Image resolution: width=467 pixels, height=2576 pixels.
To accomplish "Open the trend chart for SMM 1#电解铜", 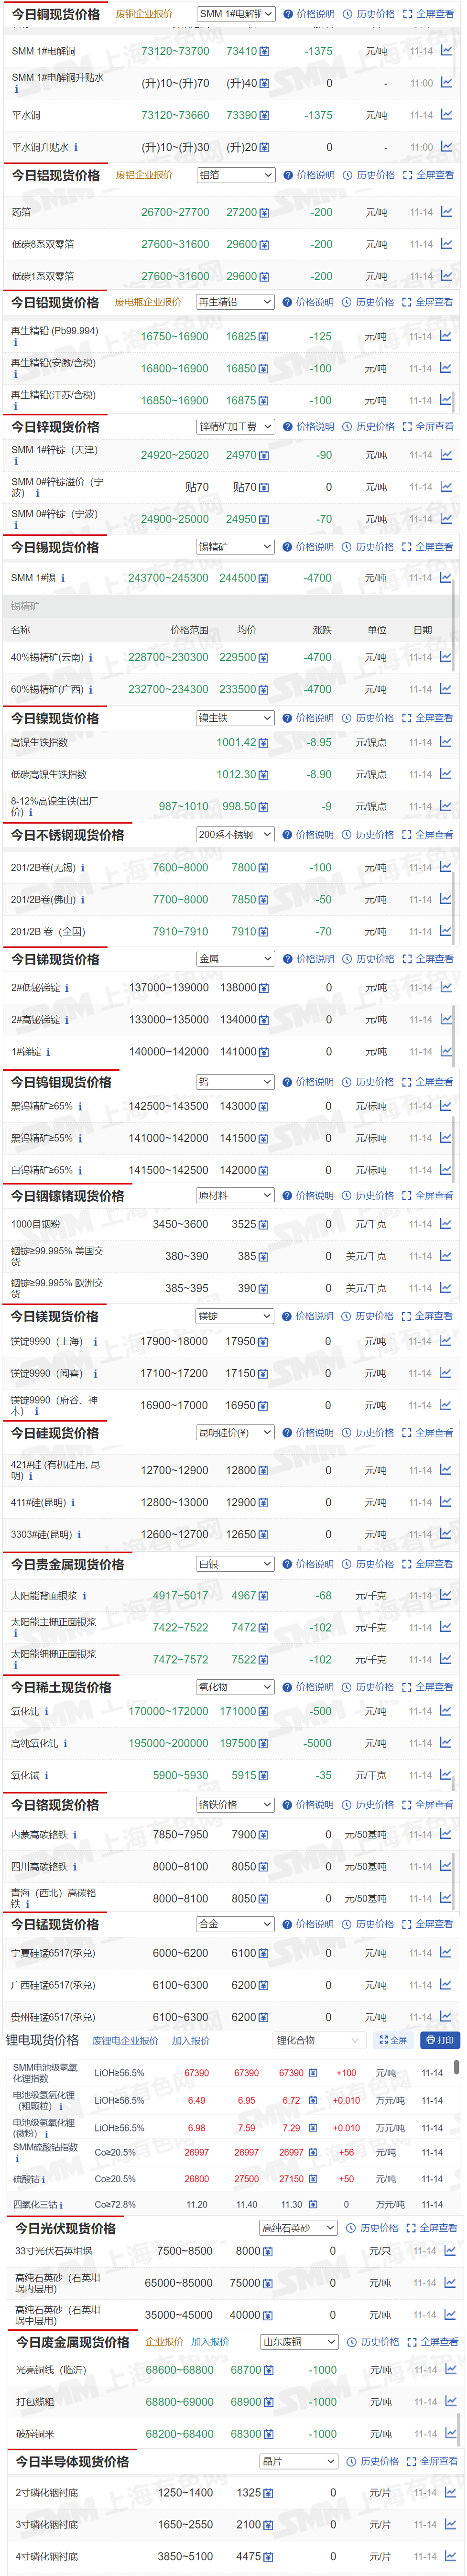I will point(446,51).
